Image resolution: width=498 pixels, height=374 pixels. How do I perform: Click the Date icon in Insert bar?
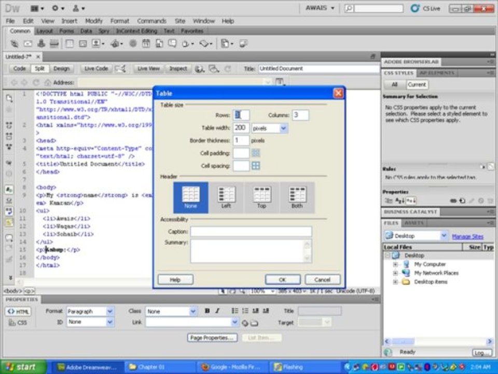click(146, 44)
